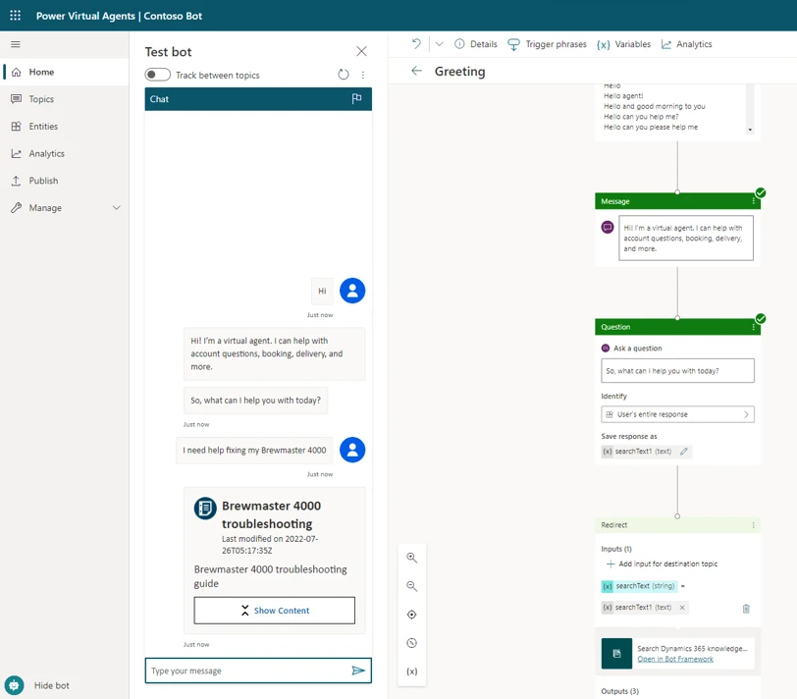This screenshot has height=699, width=797.
Task: Restart the conversation with the refresh icon
Action: point(343,74)
